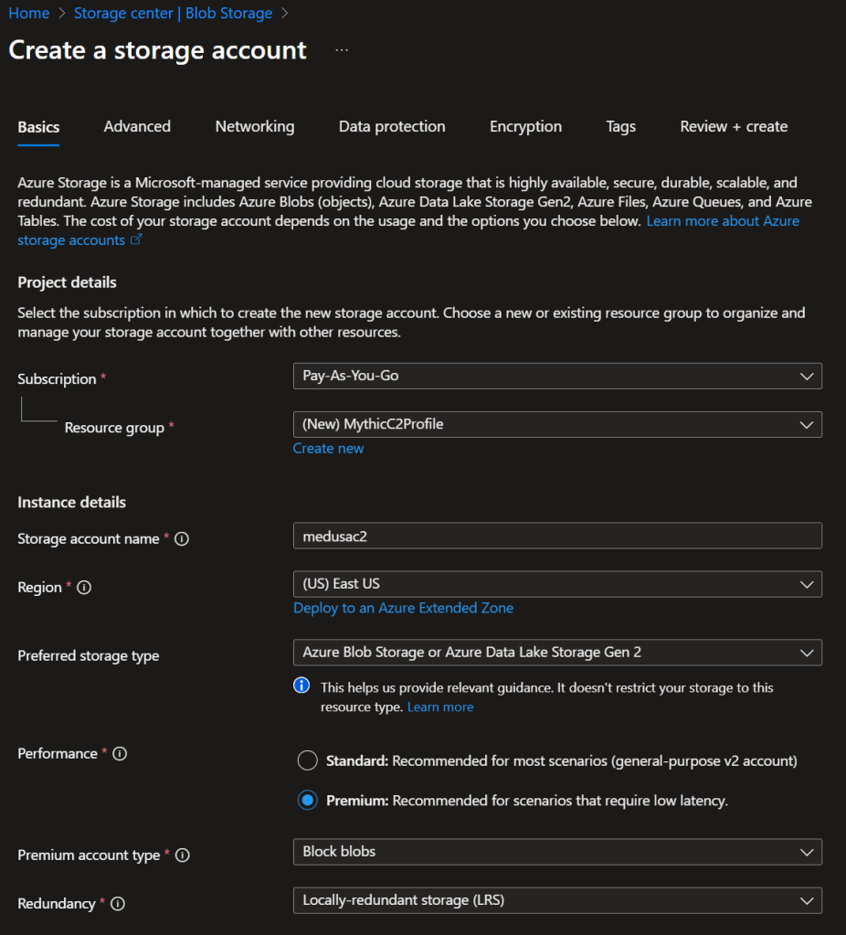This screenshot has height=935, width=846.
Task: Select the Standard performance radio button
Action: point(308,760)
